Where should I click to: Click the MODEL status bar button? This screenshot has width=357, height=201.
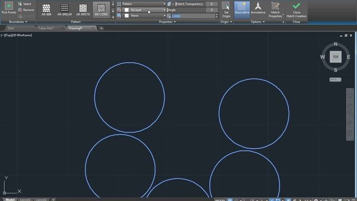(x=220, y=200)
